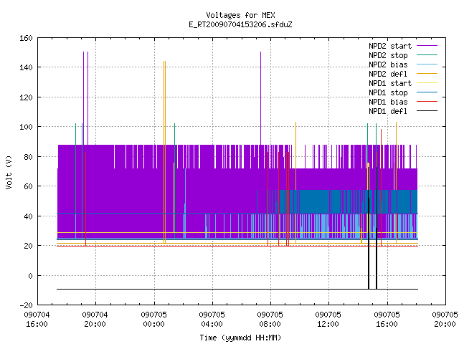Click the '090705 20:00' time tick label

pyautogui.click(x=445, y=320)
